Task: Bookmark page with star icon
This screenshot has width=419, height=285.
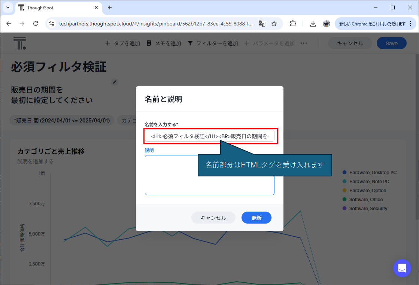Action: [x=274, y=24]
